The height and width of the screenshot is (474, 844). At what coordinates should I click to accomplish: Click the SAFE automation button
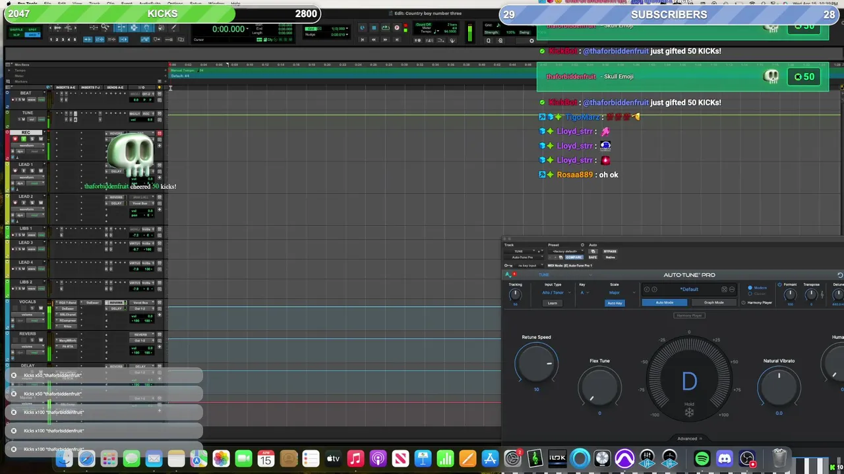[x=592, y=257]
